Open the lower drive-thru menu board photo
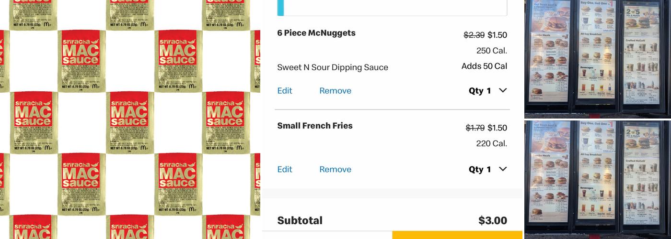The image size is (671, 239). (597, 178)
